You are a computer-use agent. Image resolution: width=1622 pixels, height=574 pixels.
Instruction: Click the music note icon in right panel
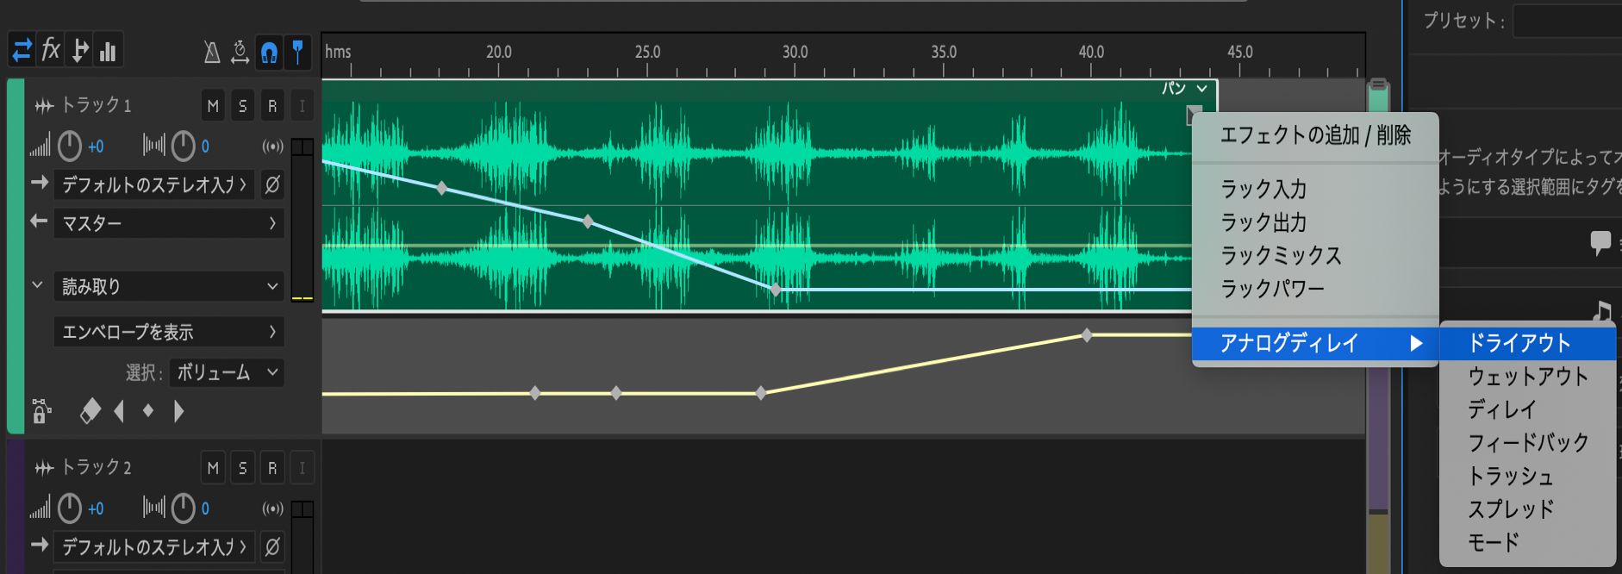click(1603, 311)
